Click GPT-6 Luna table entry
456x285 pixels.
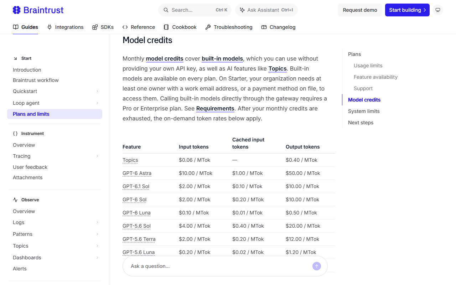point(136,213)
